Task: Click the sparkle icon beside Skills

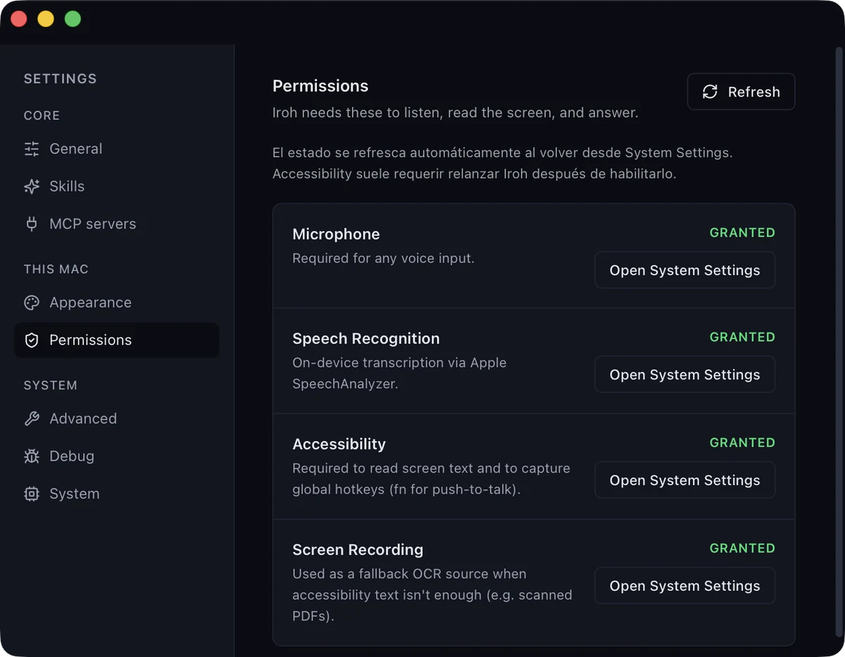Action: [x=32, y=186]
